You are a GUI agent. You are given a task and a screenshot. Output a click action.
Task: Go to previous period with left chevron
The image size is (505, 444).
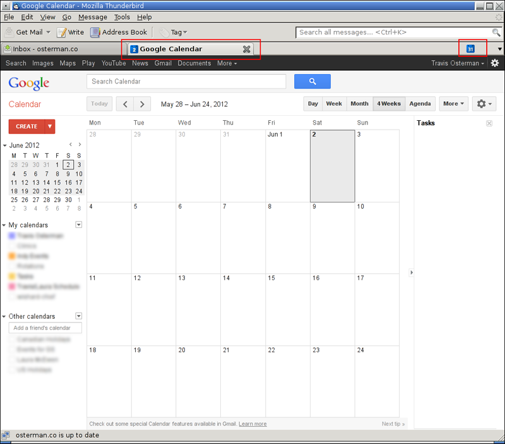point(125,104)
